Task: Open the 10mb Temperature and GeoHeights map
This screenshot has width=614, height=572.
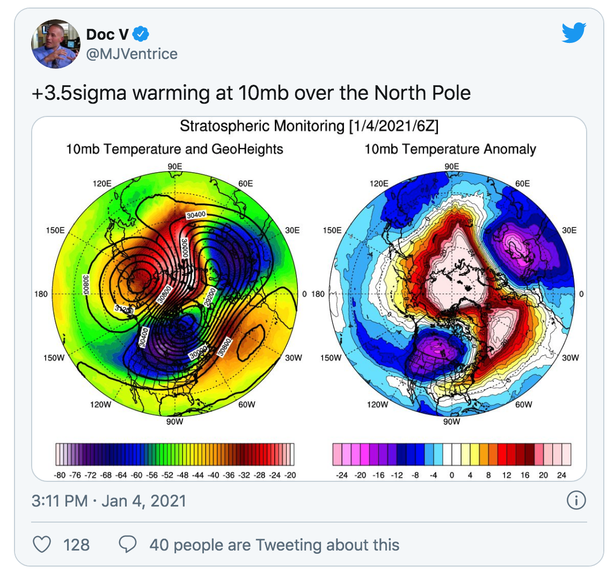Action: pyautogui.click(x=174, y=294)
